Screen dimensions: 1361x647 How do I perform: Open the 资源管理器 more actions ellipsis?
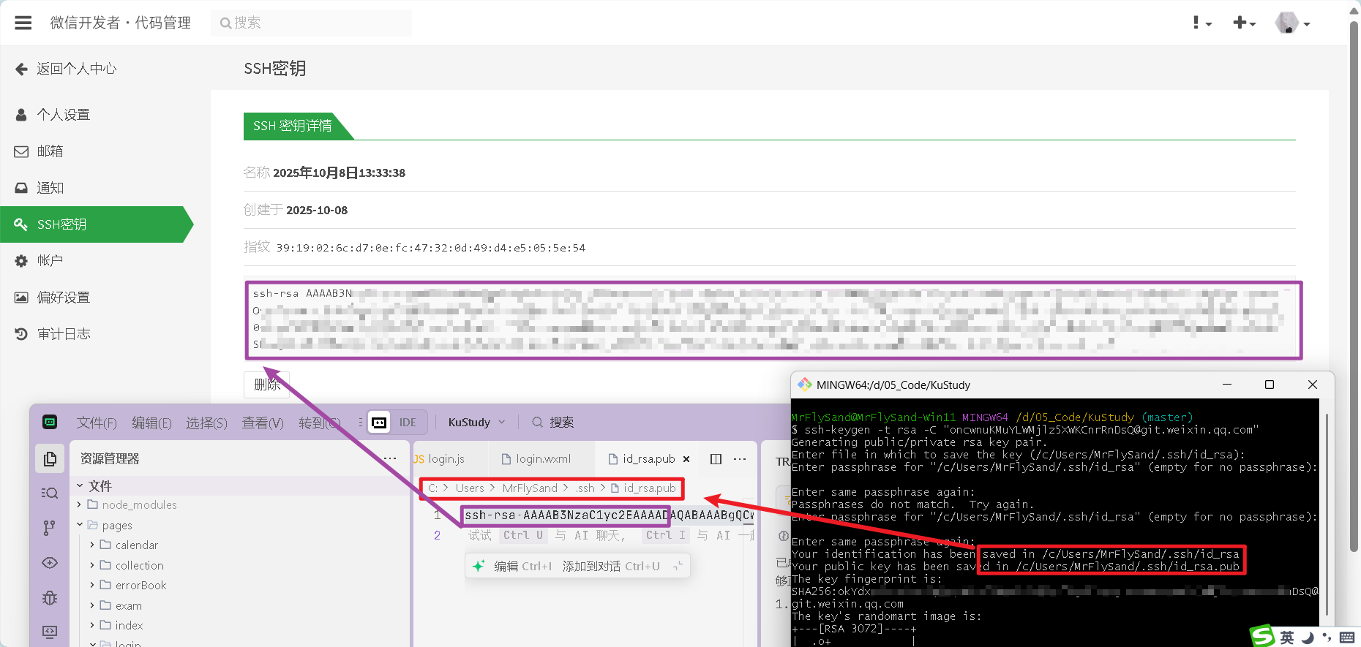[x=390, y=458]
